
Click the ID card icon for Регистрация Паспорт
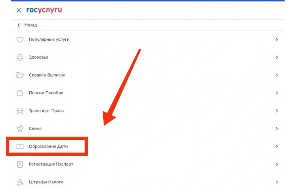20,164
